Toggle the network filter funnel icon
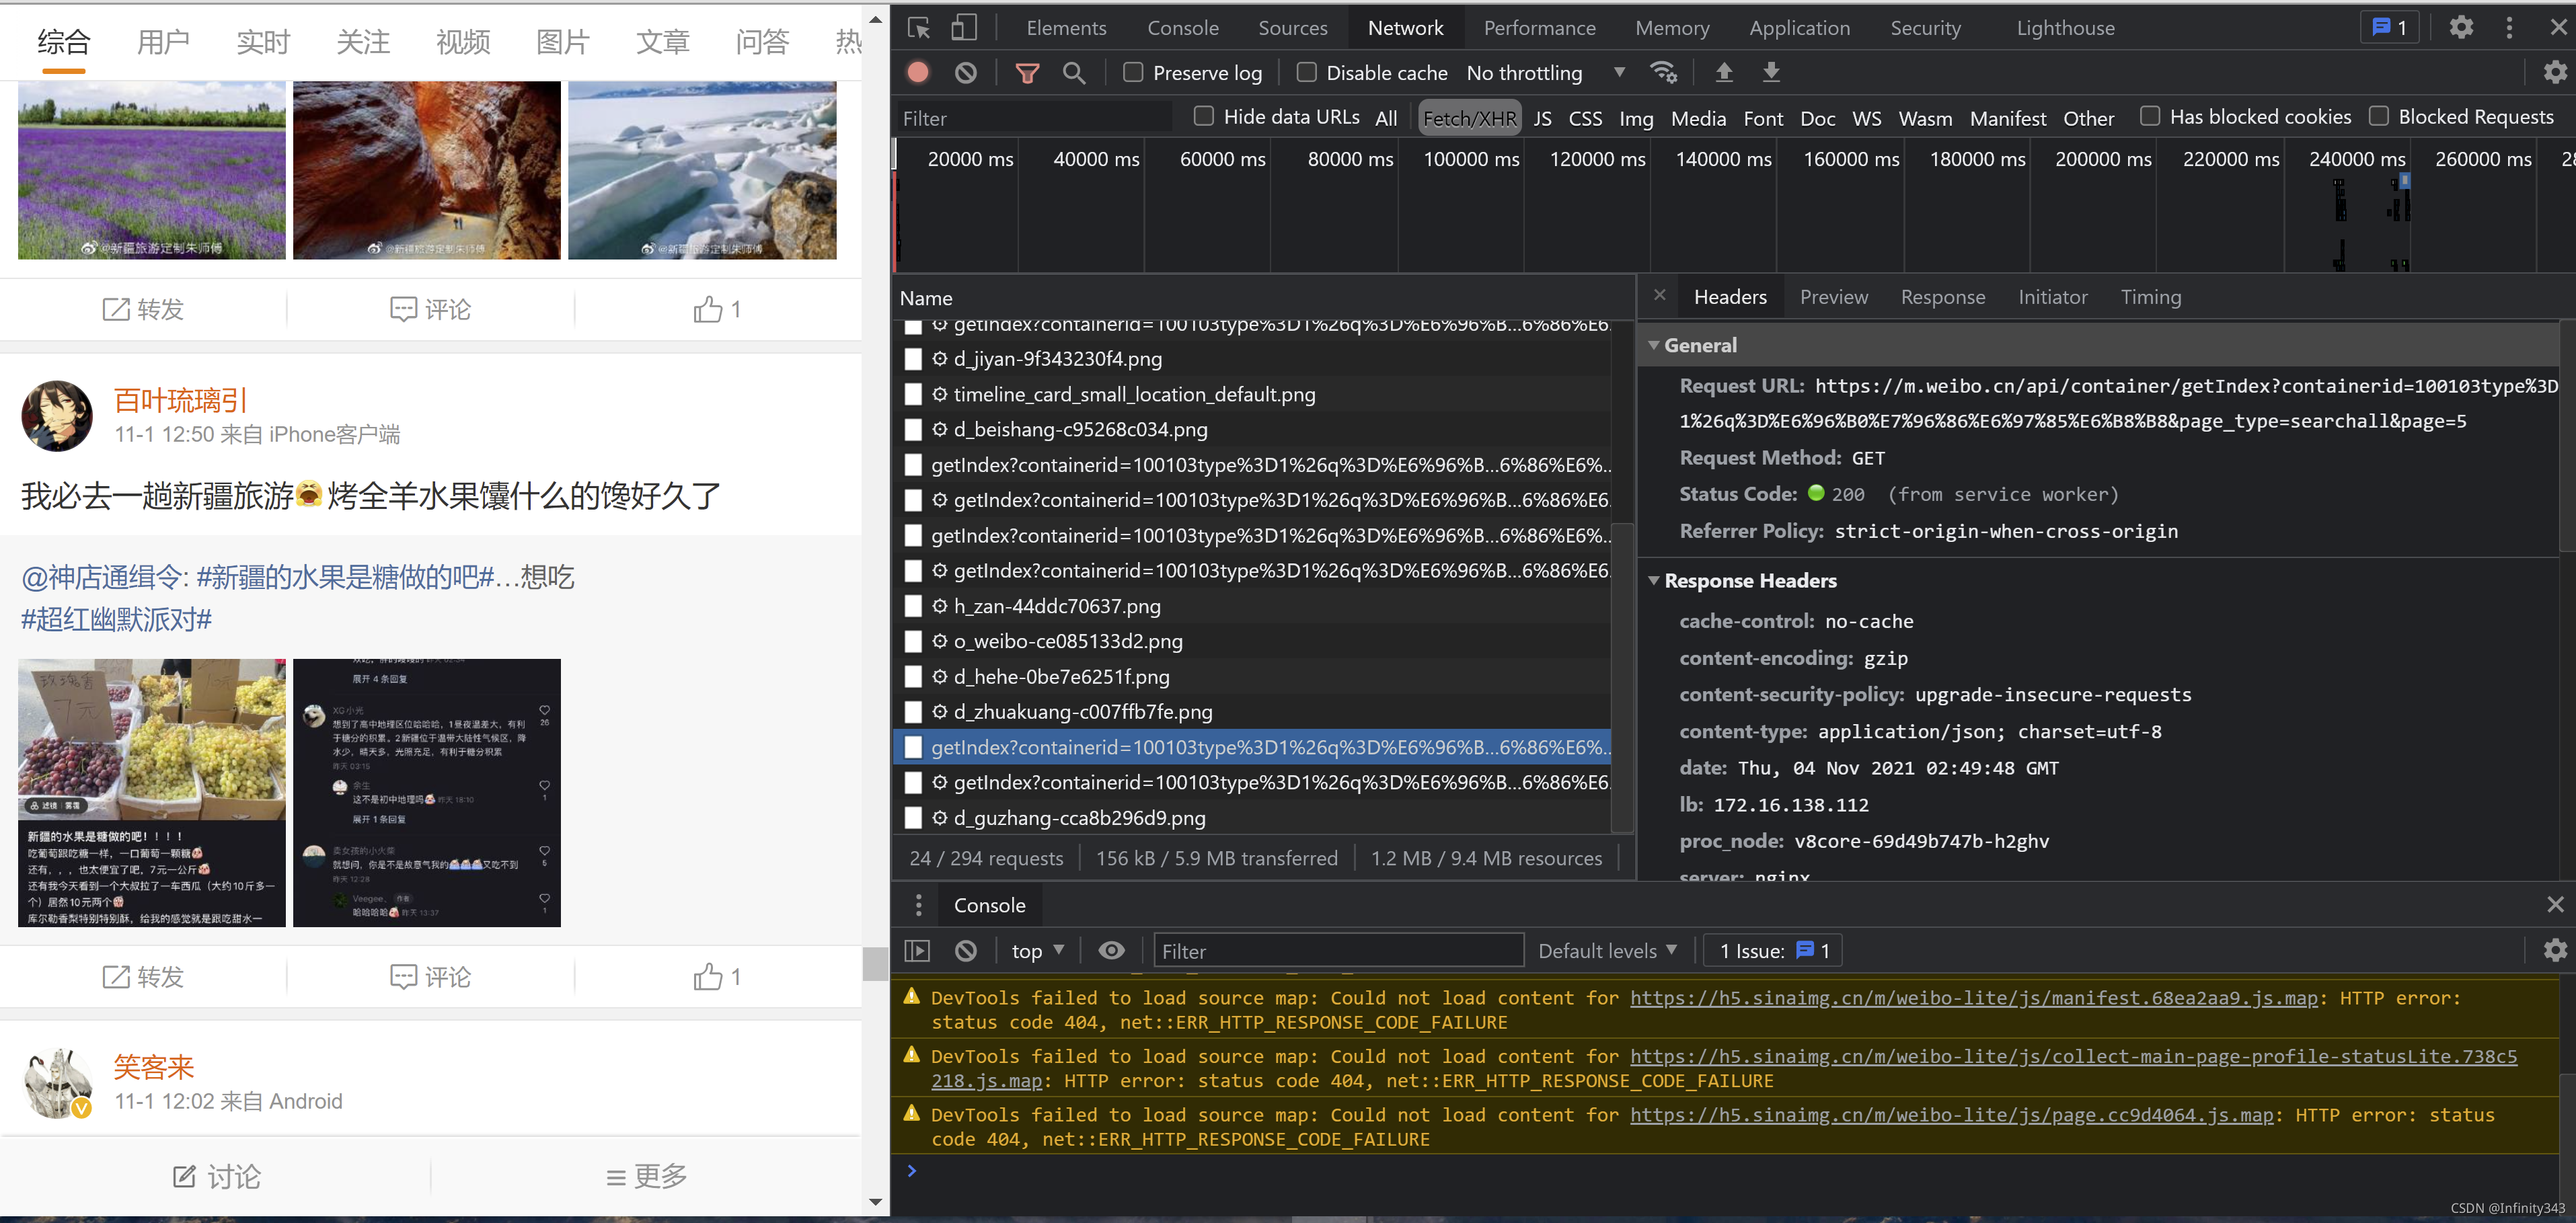The height and width of the screenshot is (1223, 2576). 1027,72
